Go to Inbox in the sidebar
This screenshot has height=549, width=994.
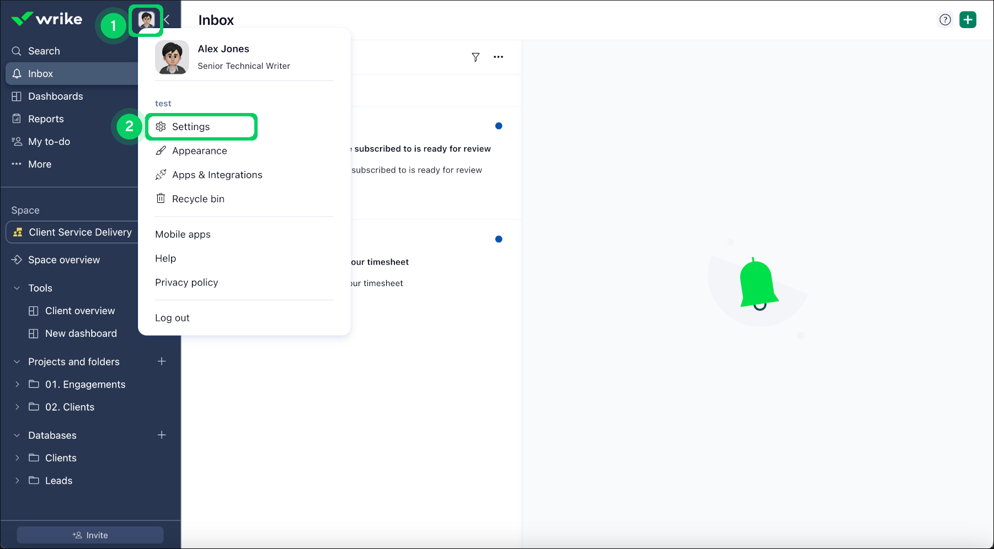[72, 73]
